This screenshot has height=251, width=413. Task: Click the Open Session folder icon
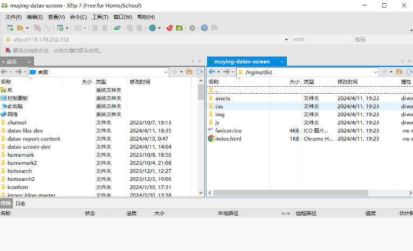coord(20,27)
